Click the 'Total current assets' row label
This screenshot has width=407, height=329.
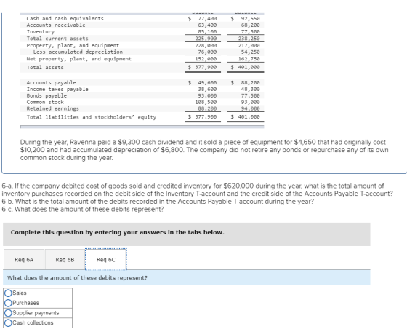[x=57, y=39]
